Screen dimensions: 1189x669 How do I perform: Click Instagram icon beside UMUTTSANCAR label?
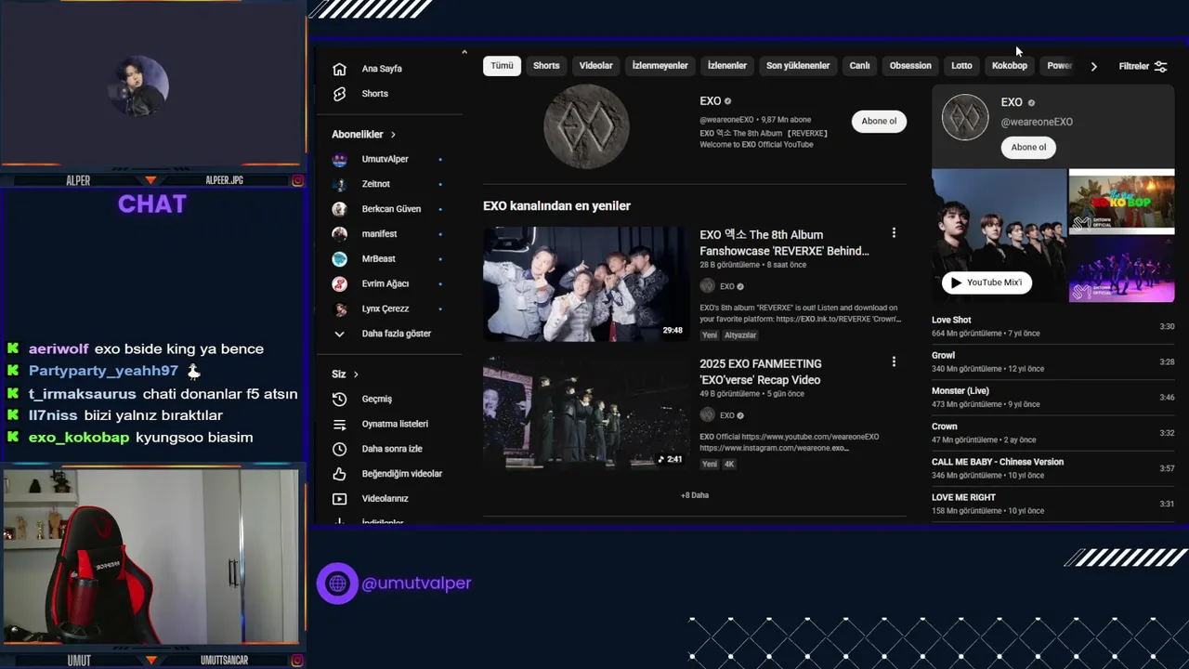click(x=297, y=661)
